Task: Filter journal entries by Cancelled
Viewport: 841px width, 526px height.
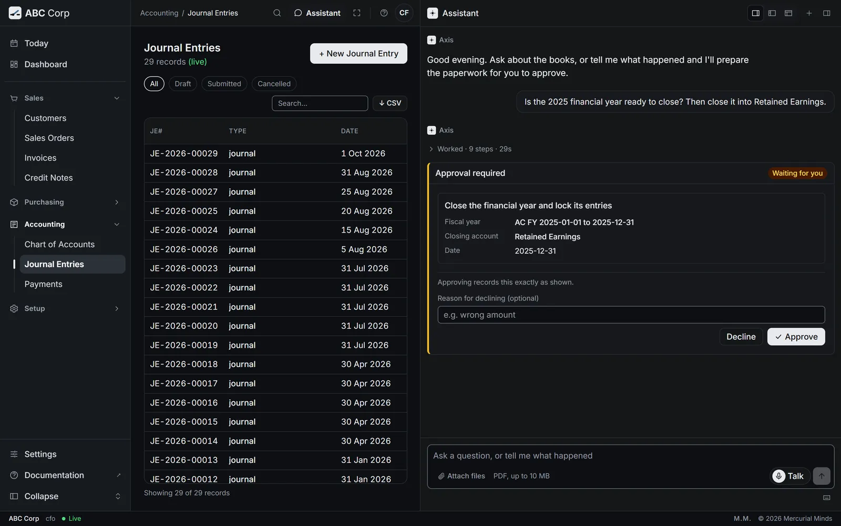Action: [x=274, y=84]
